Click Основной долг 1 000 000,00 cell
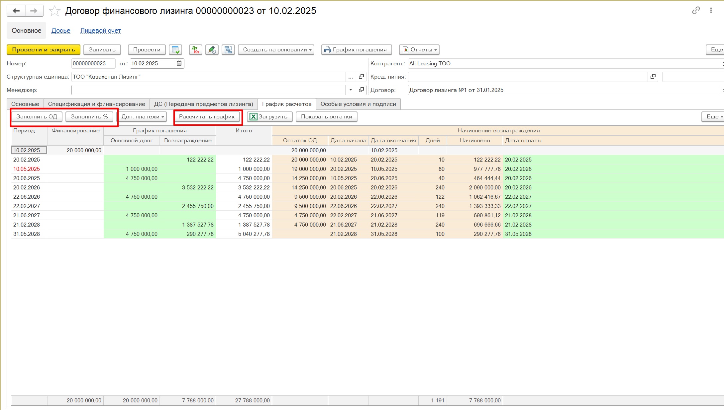 pyautogui.click(x=132, y=169)
